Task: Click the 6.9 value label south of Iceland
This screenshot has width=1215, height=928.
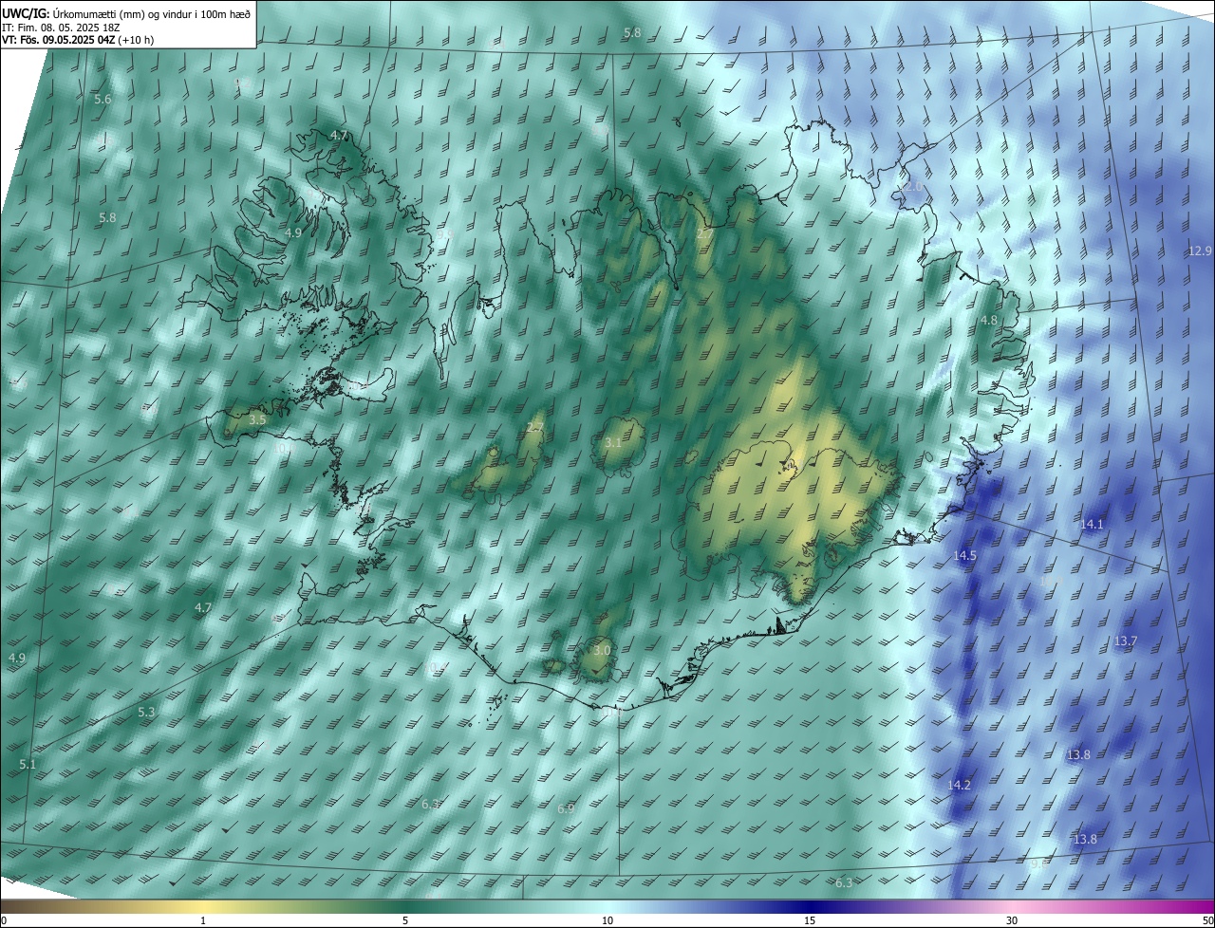Action: [566, 808]
